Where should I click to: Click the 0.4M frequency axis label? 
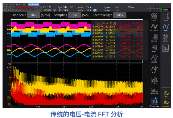coord(38,107)
